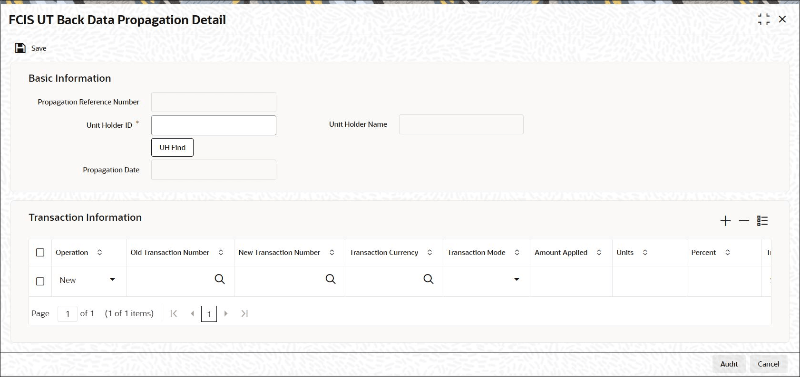This screenshot has height=377, width=800.
Task: Search Old Transaction Number lookup icon
Action: point(220,279)
